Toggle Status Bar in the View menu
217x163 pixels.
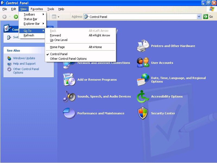click(30, 19)
